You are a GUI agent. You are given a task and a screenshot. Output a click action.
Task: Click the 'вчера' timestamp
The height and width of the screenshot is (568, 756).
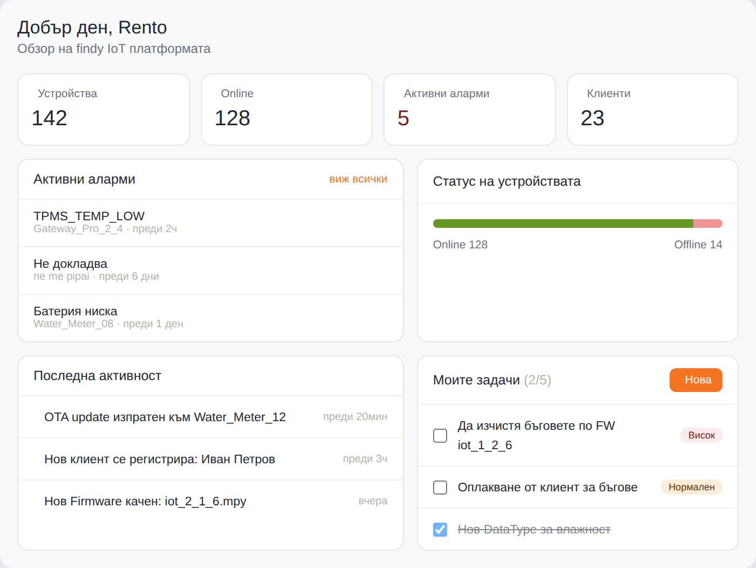click(x=373, y=501)
